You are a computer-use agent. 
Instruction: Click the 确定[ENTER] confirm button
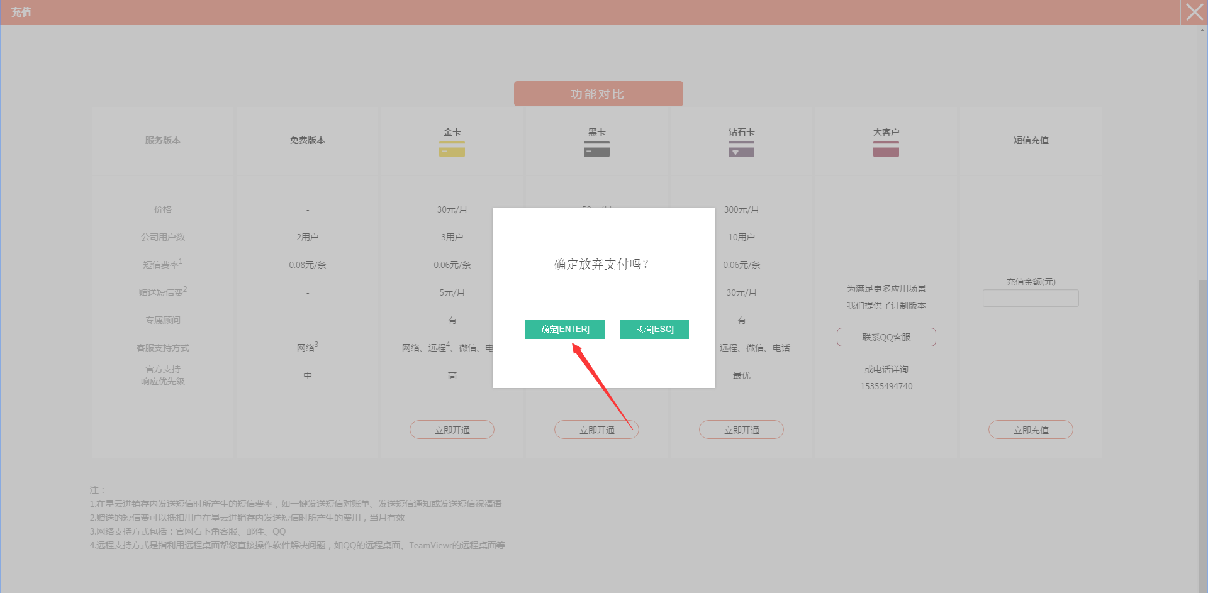click(564, 330)
